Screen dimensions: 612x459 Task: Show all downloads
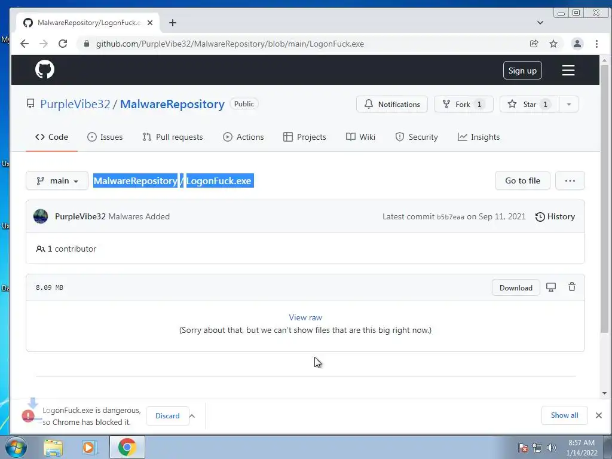(x=564, y=415)
